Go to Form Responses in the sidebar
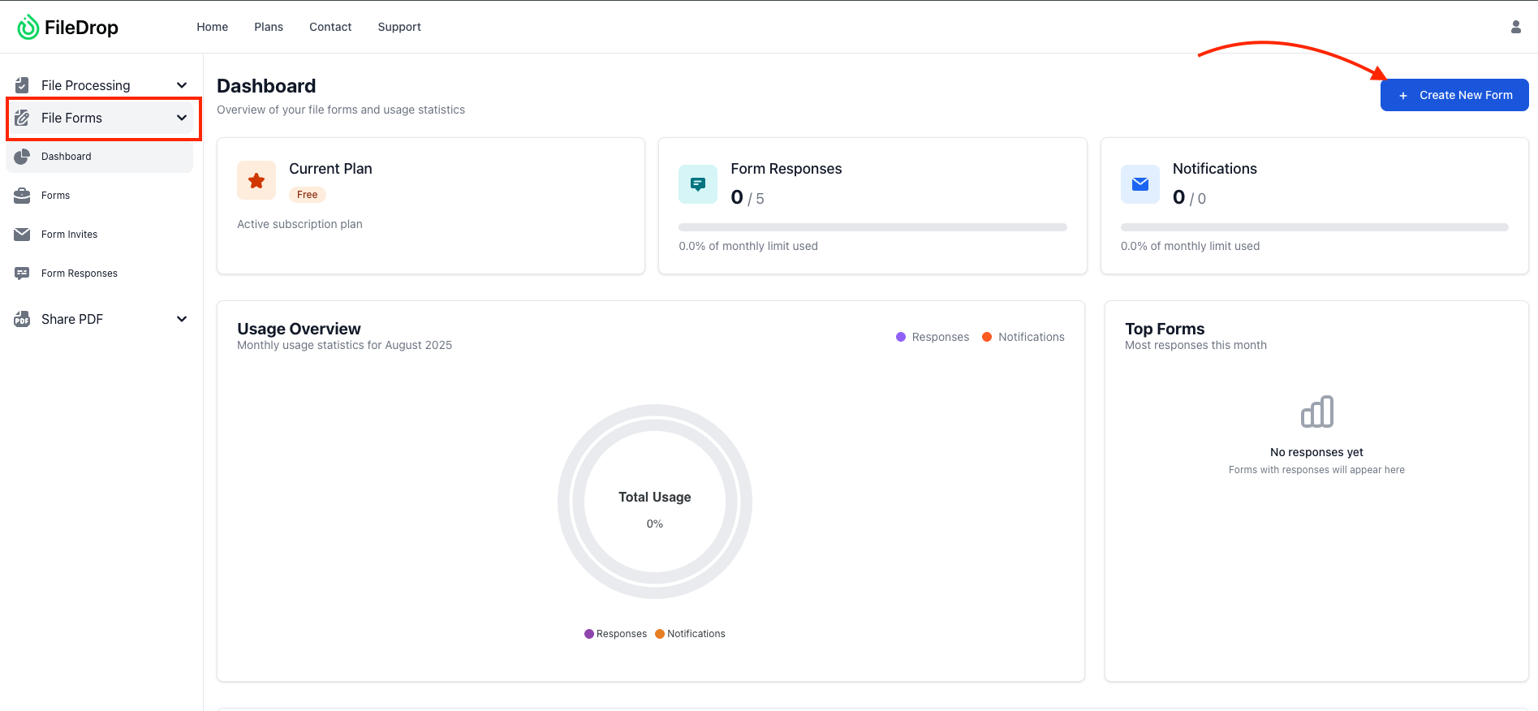 100,274
